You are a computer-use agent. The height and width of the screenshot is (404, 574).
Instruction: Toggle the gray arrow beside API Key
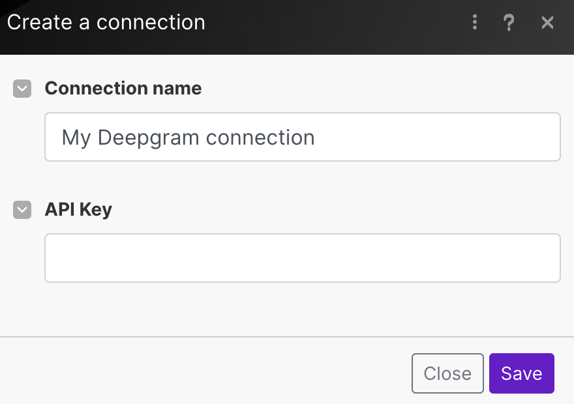click(22, 210)
